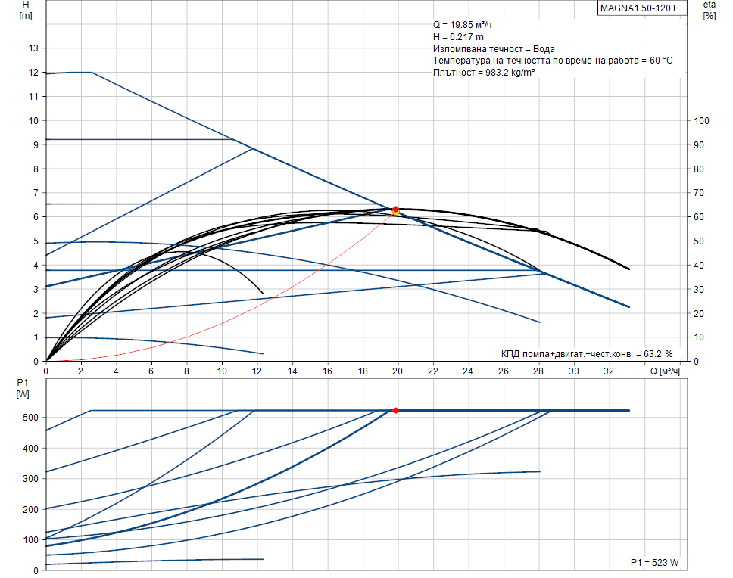Click the Q [м³/ч] axis label
The width and height of the screenshot is (733, 578).
coord(665,371)
